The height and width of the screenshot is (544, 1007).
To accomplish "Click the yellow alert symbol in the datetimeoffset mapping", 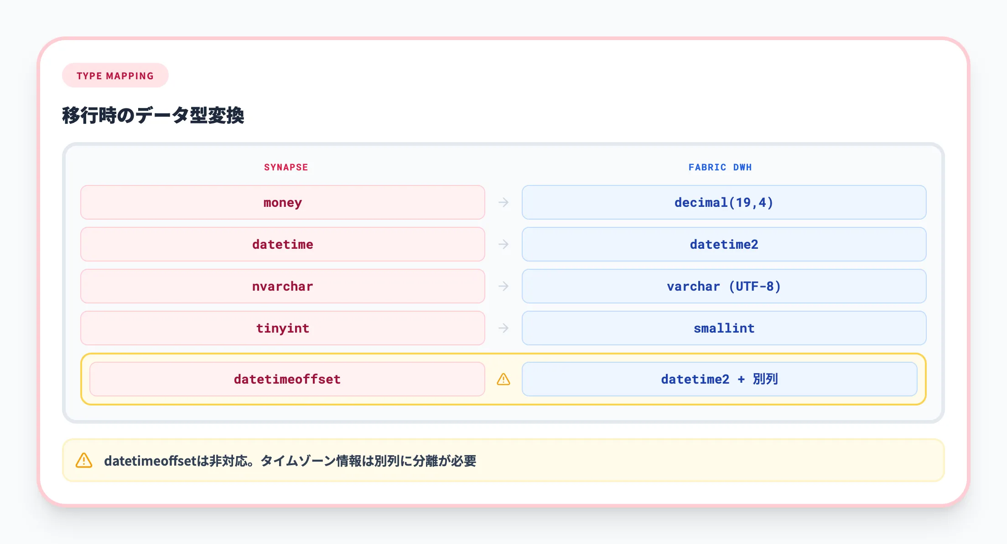I will [x=503, y=379].
